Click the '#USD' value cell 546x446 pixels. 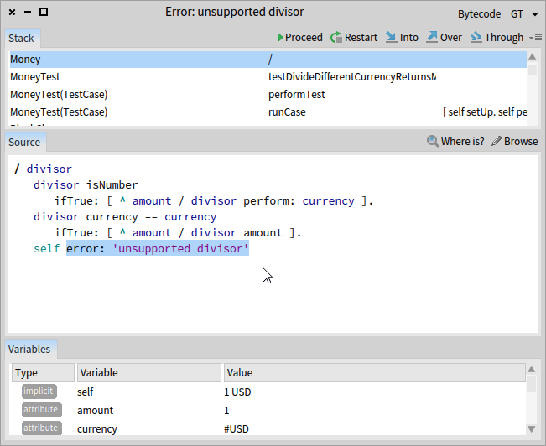pyautogui.click(x=236, y=429)
